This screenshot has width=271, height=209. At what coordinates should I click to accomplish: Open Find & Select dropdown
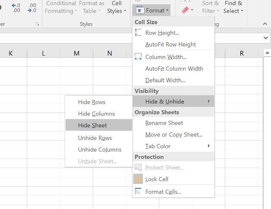(x=233, y=7)
